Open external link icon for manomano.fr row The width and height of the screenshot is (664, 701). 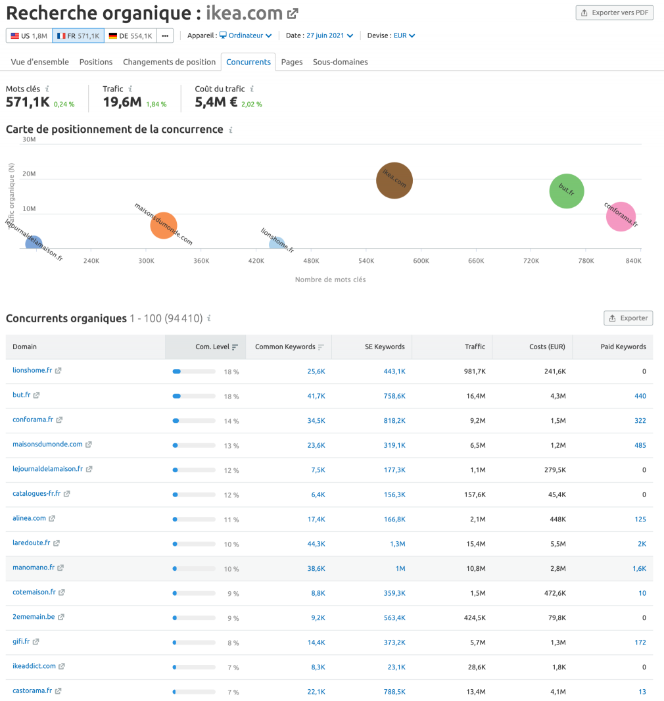(60, 568)
